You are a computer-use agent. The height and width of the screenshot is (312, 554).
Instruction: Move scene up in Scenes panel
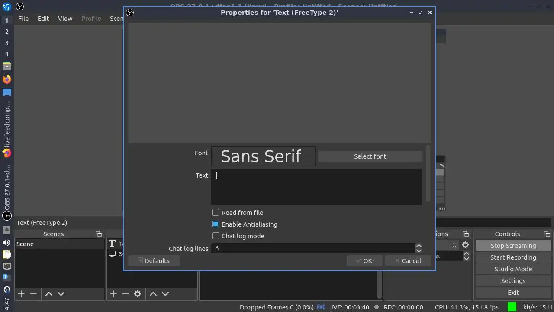click(49, 294)
